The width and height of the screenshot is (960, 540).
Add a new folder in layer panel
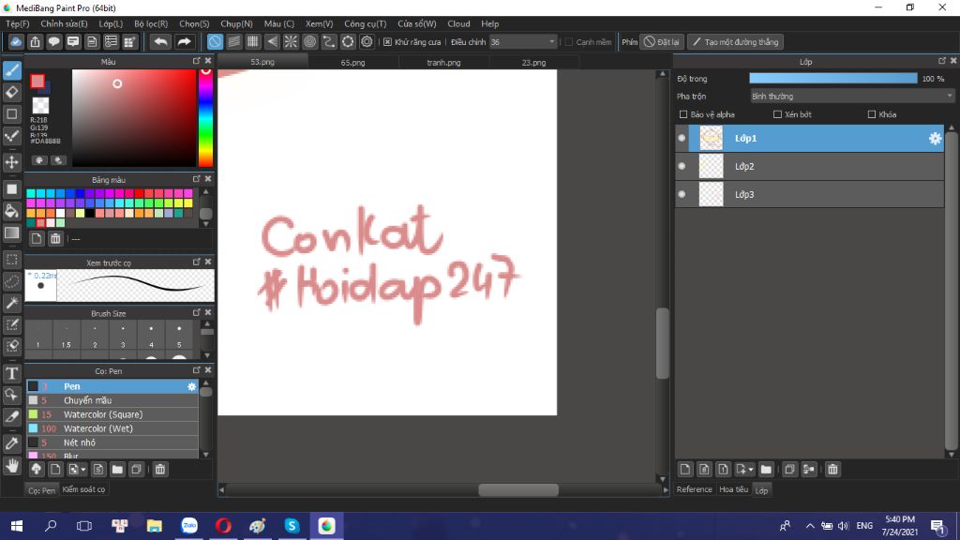(766, 470)
